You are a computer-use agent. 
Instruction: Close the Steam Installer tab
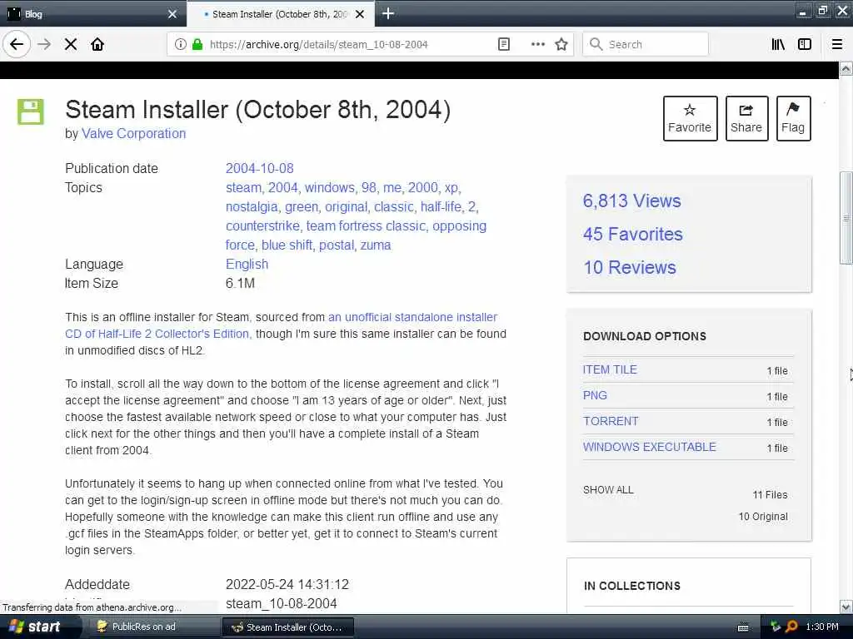point(360,14)
